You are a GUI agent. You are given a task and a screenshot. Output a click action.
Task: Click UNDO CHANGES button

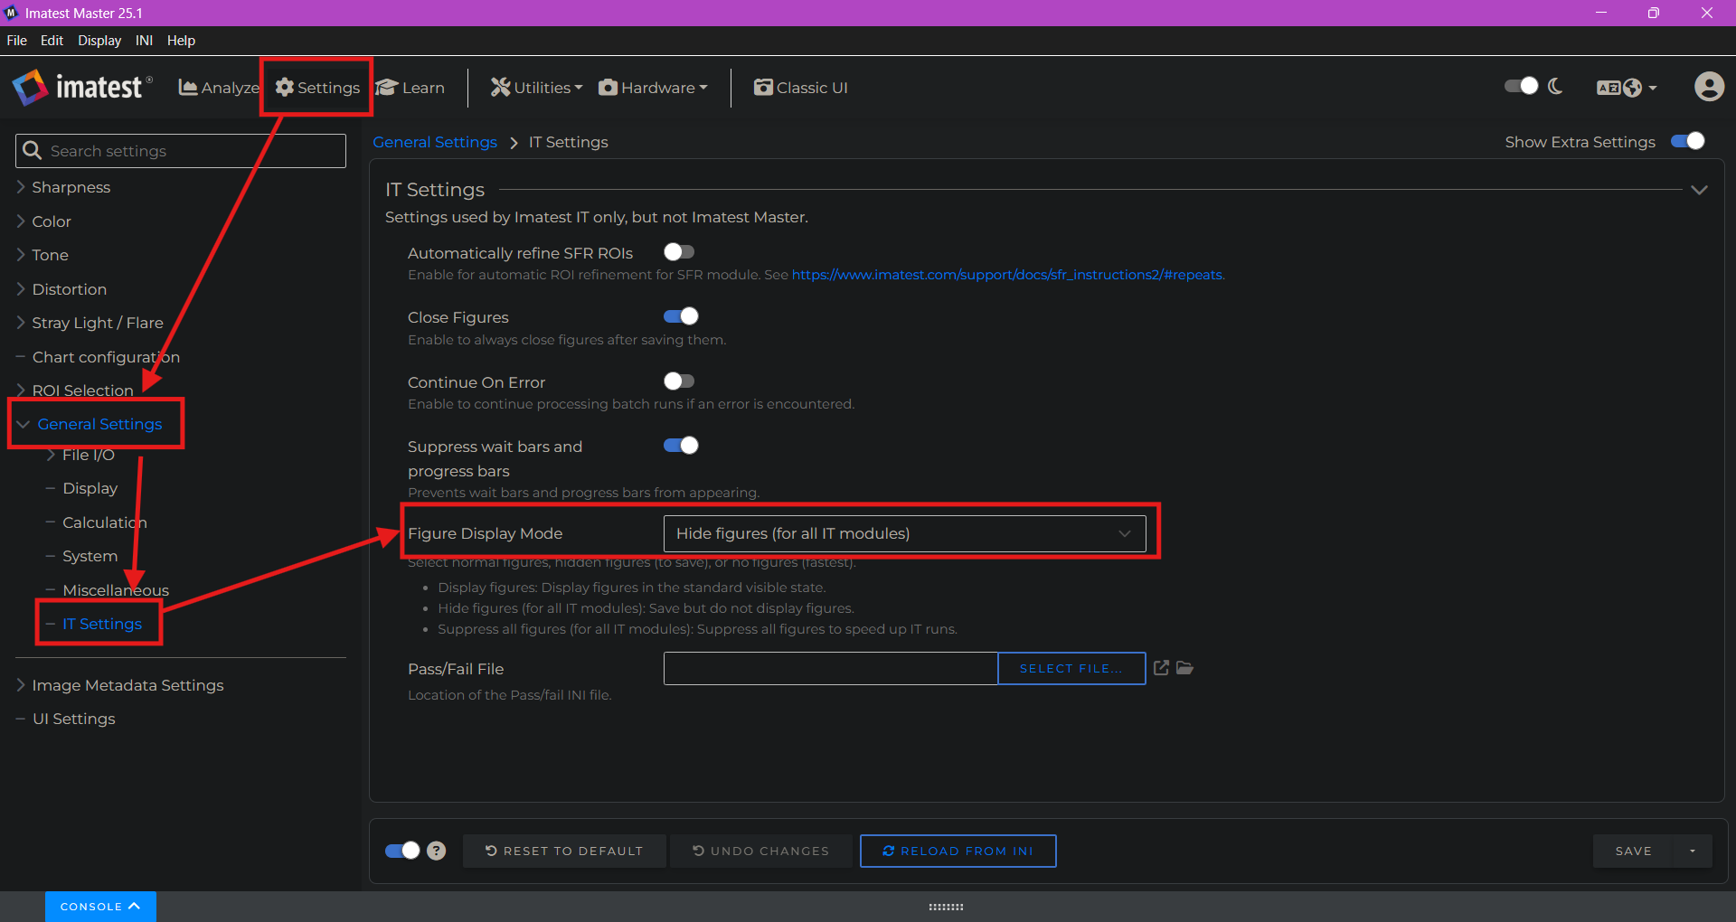761,851
